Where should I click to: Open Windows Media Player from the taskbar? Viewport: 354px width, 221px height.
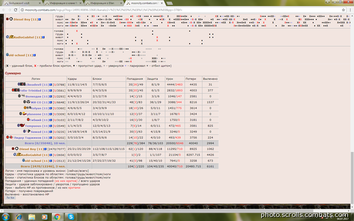[44, 217]
